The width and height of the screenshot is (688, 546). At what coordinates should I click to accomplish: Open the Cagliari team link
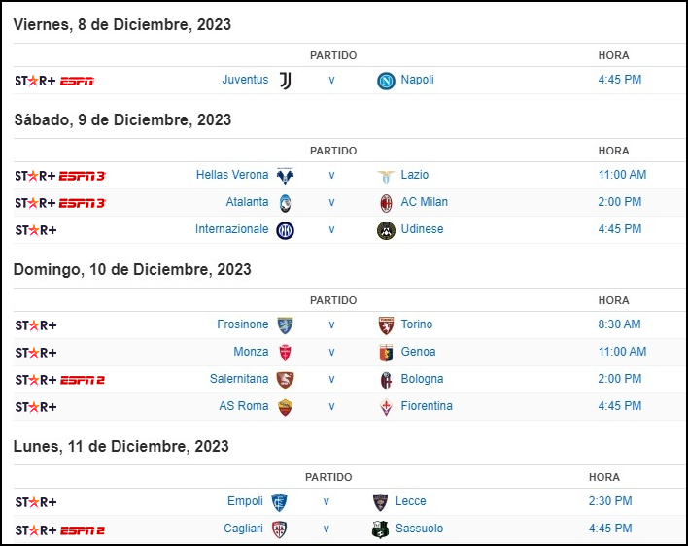[x=243, y=528]
